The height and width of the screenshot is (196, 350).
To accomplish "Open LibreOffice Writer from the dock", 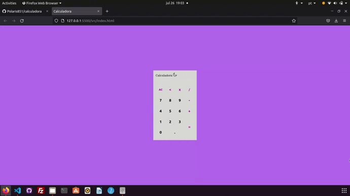I will point(99,190).
